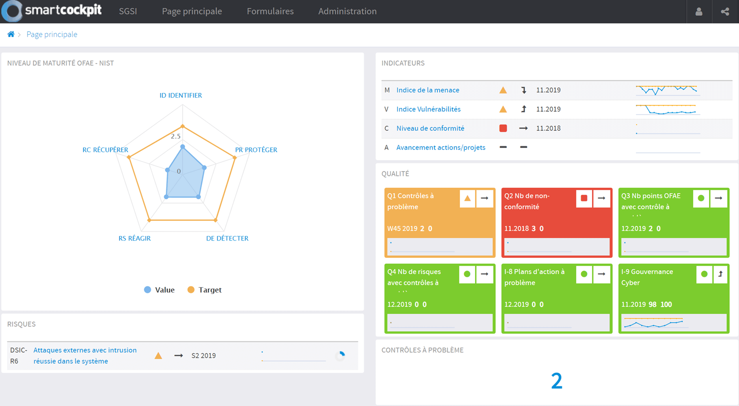Screen dimensions: 739x406
Task: Click the home breadcrumb icon
Action: (x=11, y=34)
